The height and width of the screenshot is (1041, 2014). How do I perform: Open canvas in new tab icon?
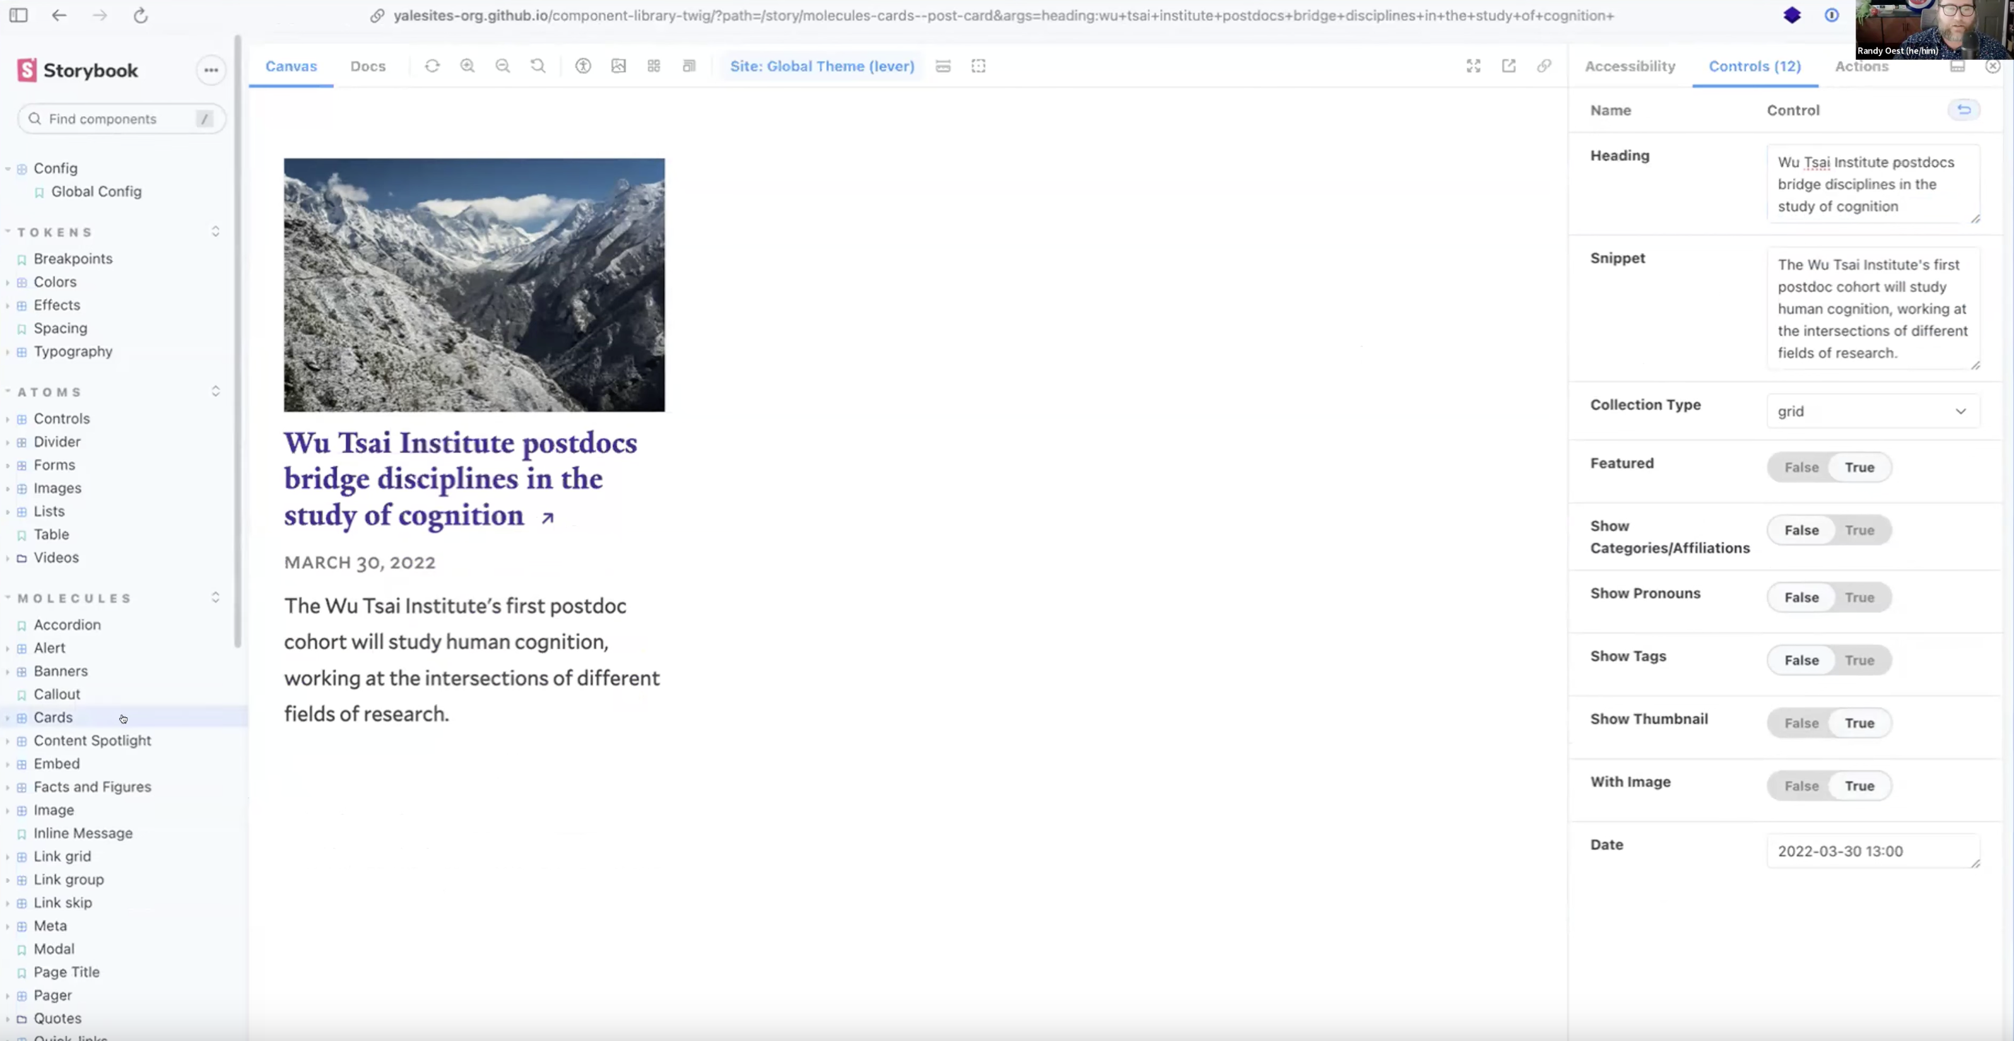pyautogui.click(x=1508, y=66)
